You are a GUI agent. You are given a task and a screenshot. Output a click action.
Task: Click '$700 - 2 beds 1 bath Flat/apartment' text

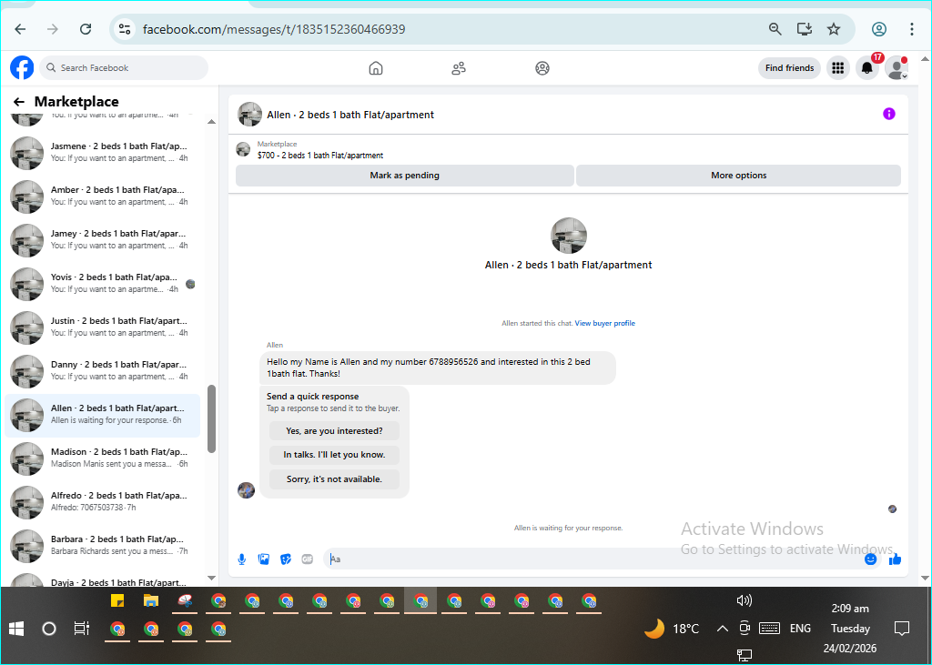[320, 156]
